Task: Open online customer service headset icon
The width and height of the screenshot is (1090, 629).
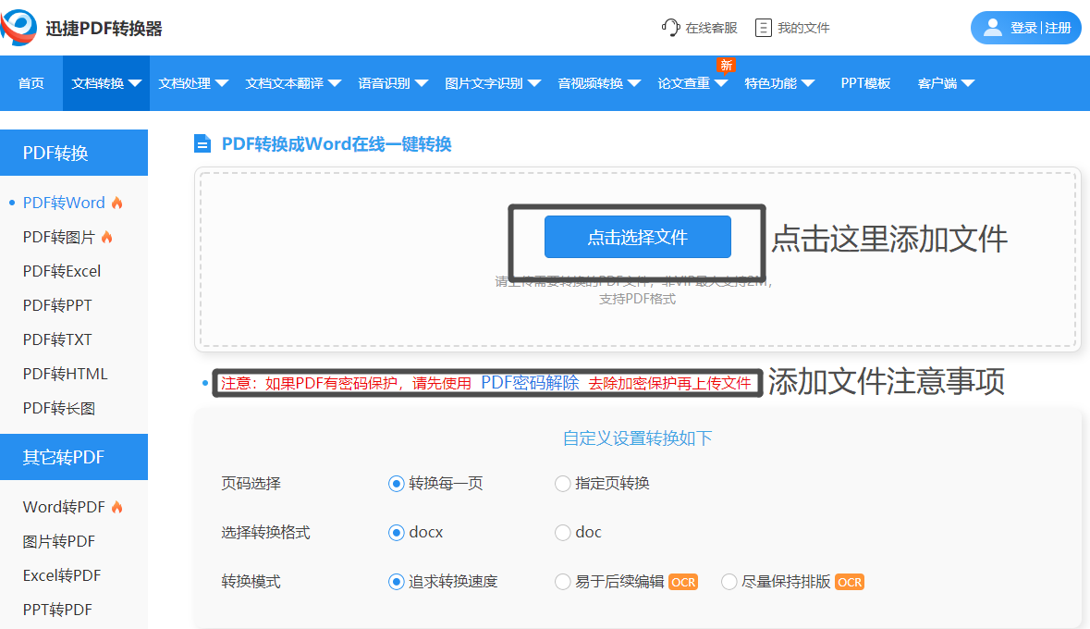Action: (x=670, y=28)
